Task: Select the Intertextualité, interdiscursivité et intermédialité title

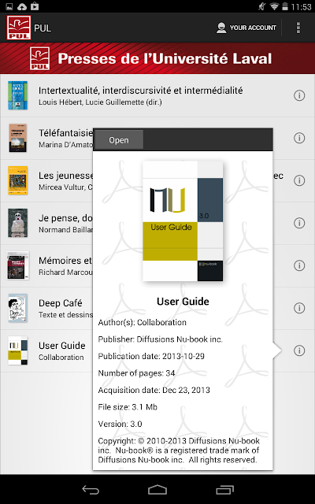Action: pyautogui.click(x=140, y=91)
